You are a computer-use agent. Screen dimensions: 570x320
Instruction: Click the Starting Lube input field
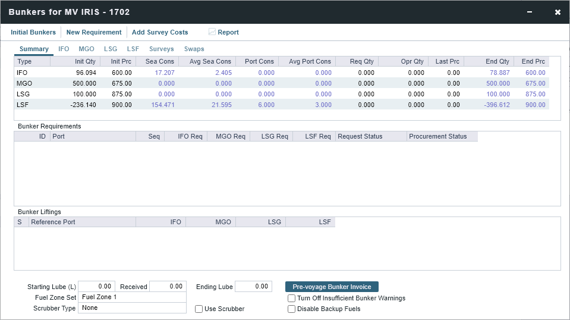[96, 286]
